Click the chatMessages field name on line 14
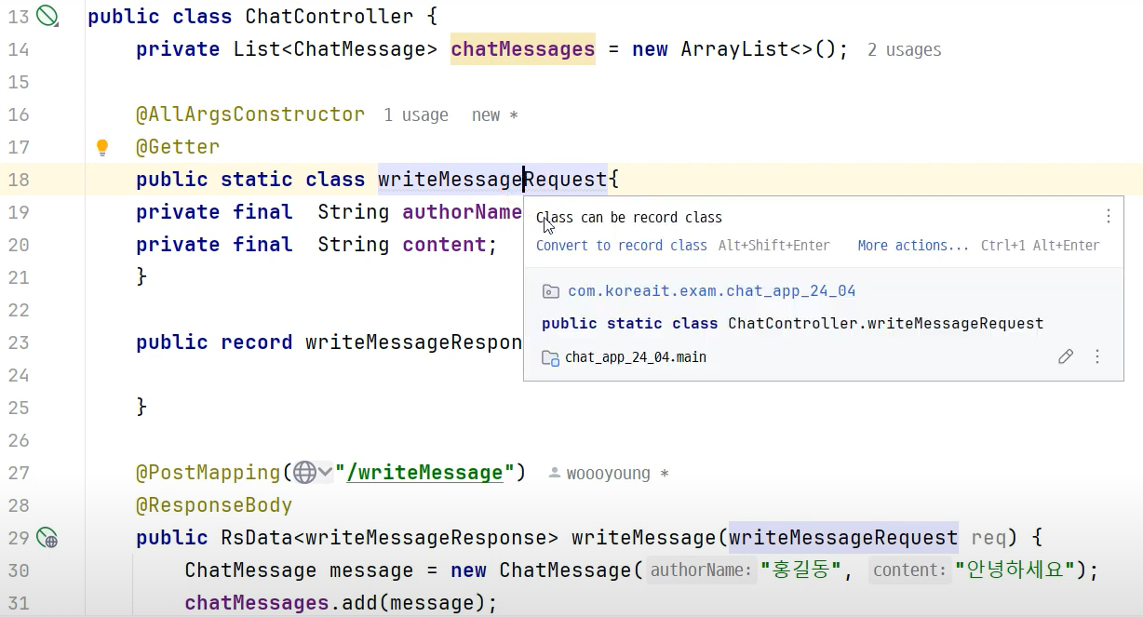This screenshot has width=1143, height=617. (523, 49)
